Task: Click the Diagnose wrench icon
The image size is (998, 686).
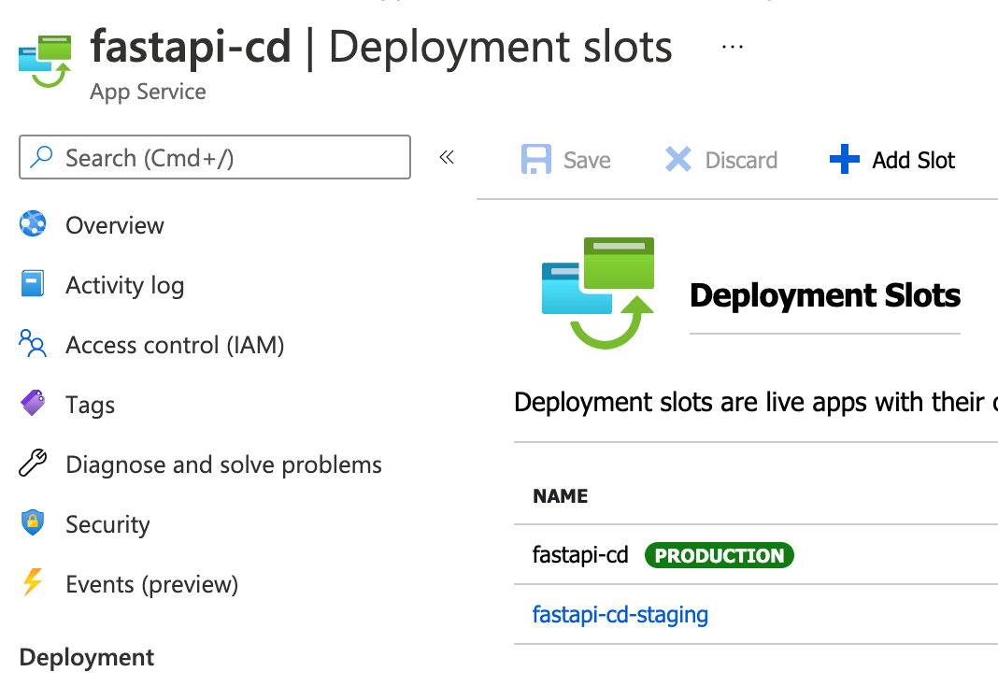Action: coord(33,464)
